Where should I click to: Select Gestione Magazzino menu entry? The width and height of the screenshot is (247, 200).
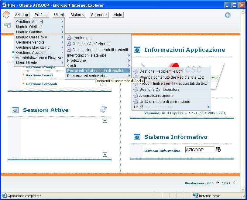tap(39, 48)
